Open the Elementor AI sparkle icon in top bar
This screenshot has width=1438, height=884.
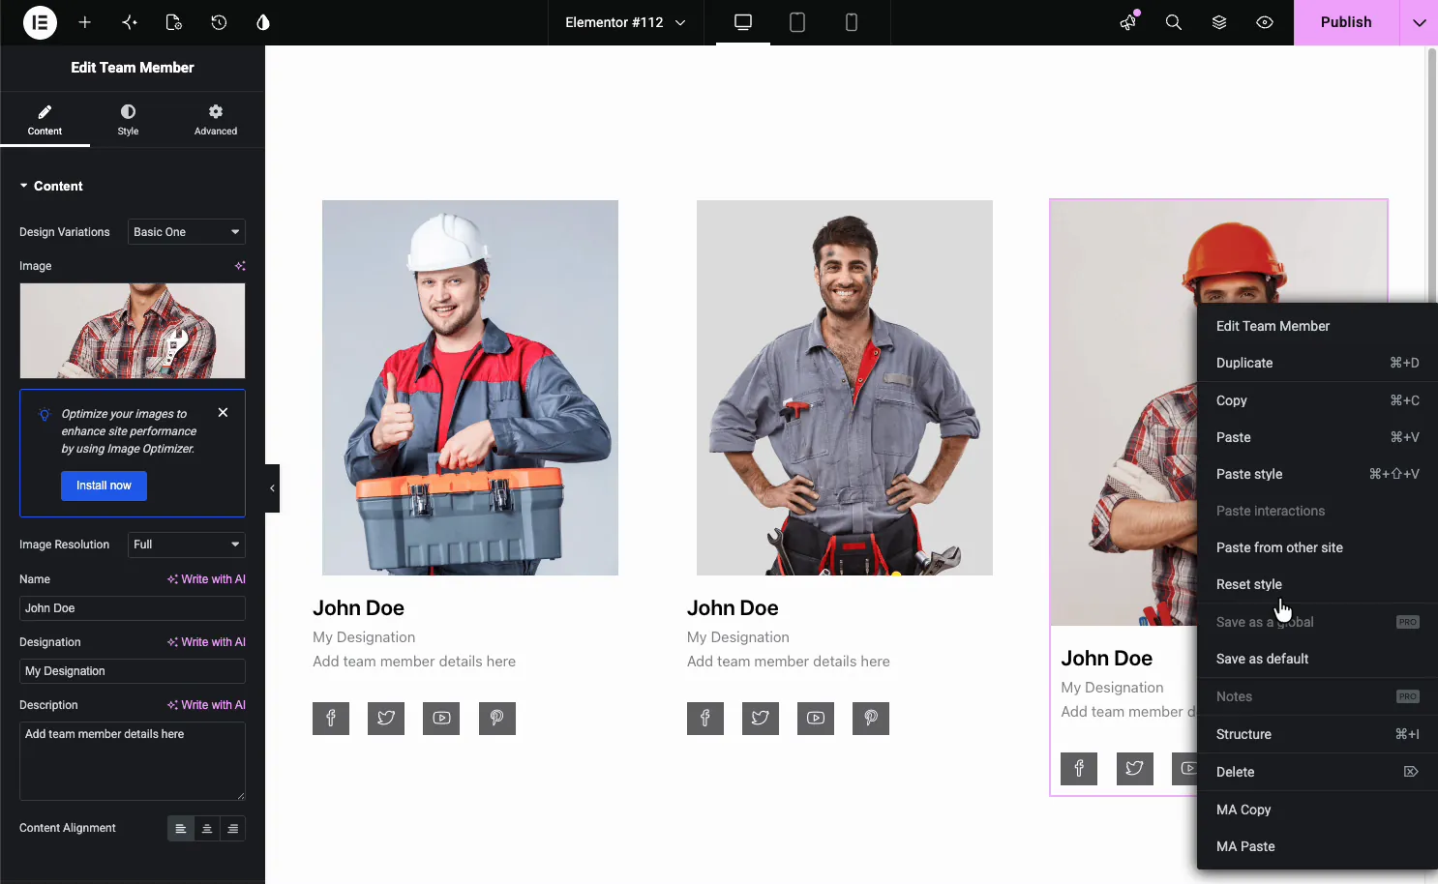(x=130, y=22)
